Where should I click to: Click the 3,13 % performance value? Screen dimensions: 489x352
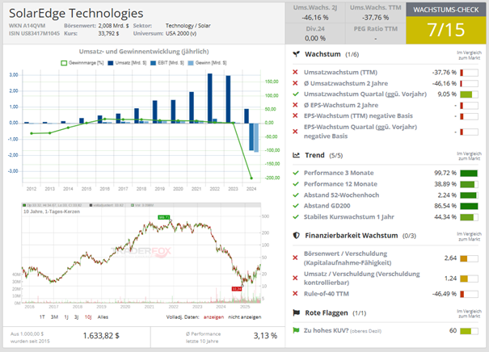[265, 336]
